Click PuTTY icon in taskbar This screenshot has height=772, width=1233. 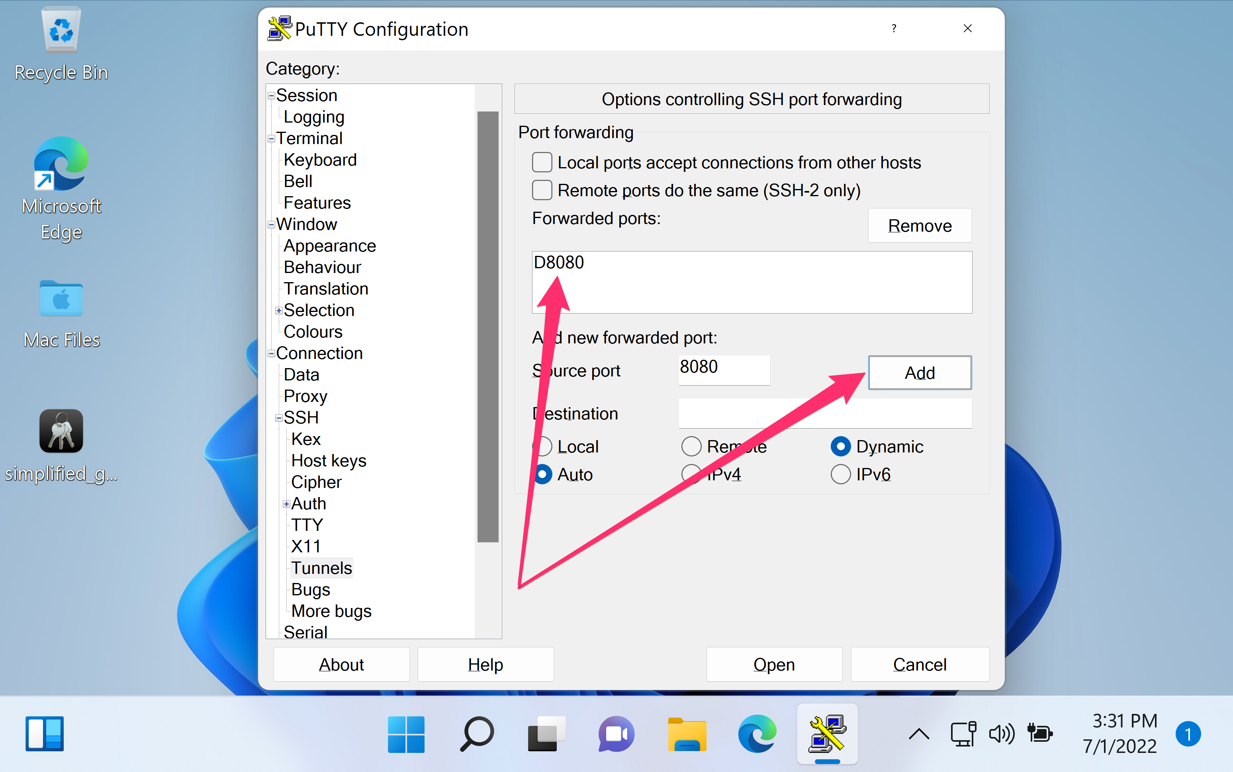tap(827, 734)
